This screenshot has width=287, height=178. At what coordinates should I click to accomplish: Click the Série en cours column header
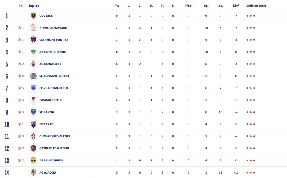tap(256, 6)
